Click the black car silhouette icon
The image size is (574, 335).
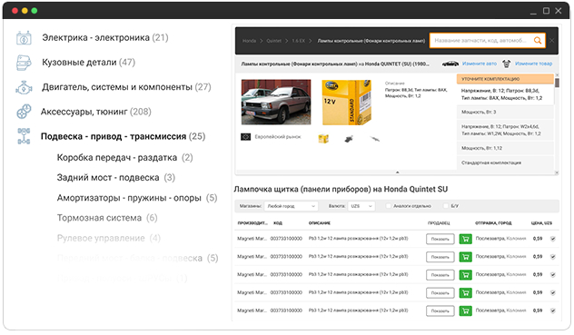[x=450, y=64]
